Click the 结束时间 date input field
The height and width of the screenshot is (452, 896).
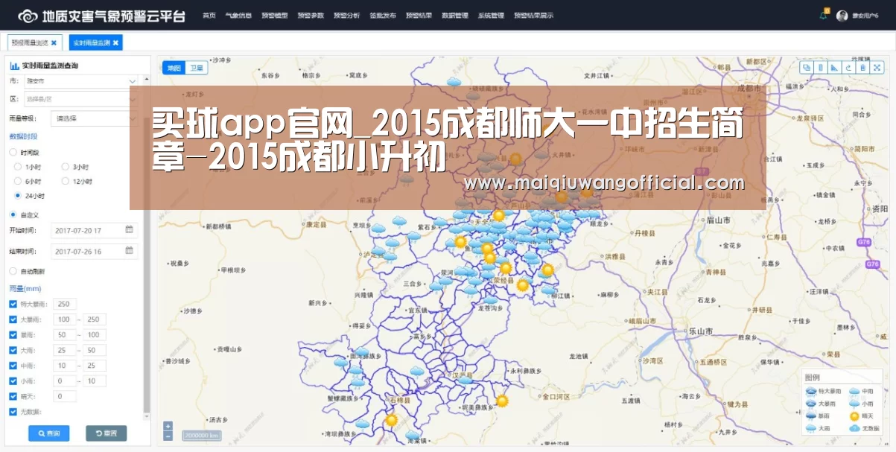tap(95, 252)
